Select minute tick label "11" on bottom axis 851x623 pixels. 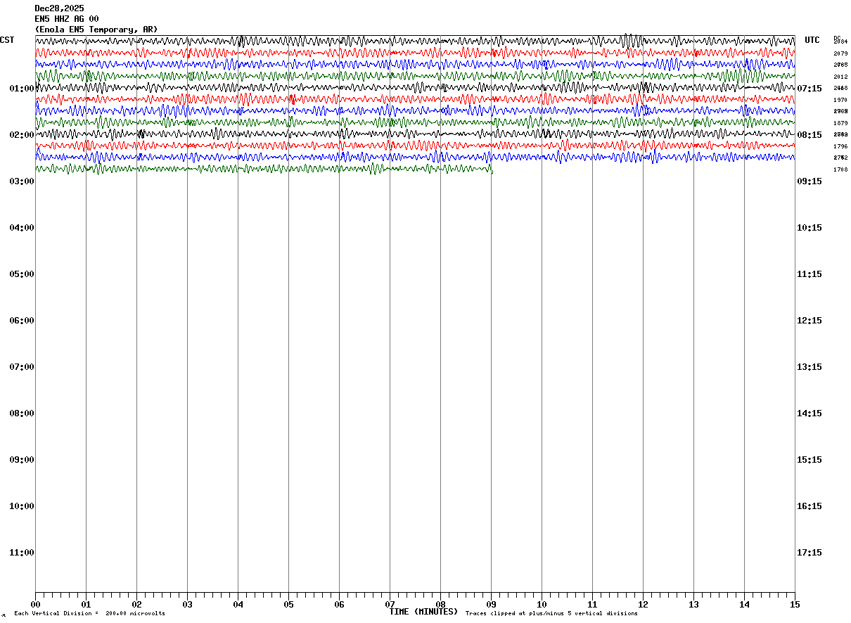592,605
